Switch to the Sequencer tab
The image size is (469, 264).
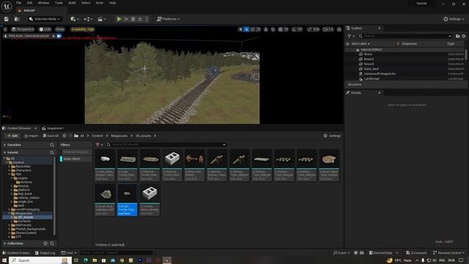pos(53,128)
